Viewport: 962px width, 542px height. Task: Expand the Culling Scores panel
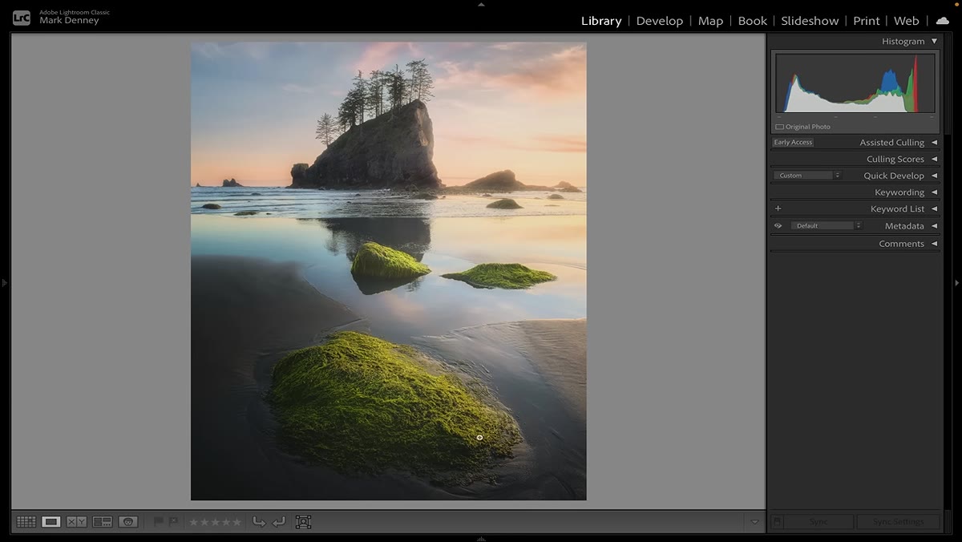(x=934, y=159)
